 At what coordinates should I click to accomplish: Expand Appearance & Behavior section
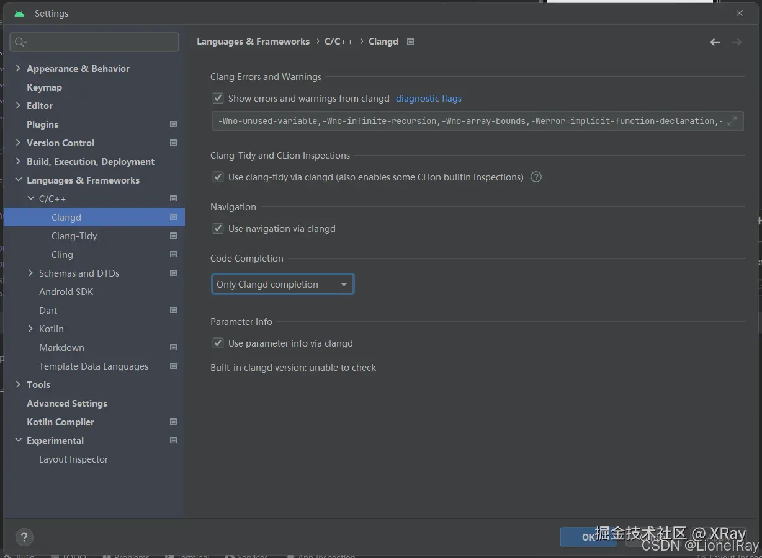[18, 68]
